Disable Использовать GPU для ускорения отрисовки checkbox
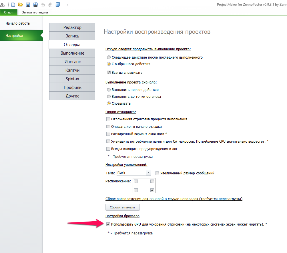Viewport: 287px width, 253px height. [x=108, y=224]
